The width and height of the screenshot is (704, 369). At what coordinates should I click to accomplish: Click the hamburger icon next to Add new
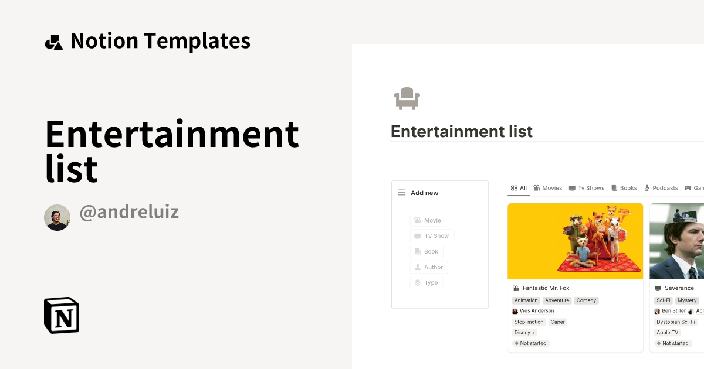coord(401,192)
